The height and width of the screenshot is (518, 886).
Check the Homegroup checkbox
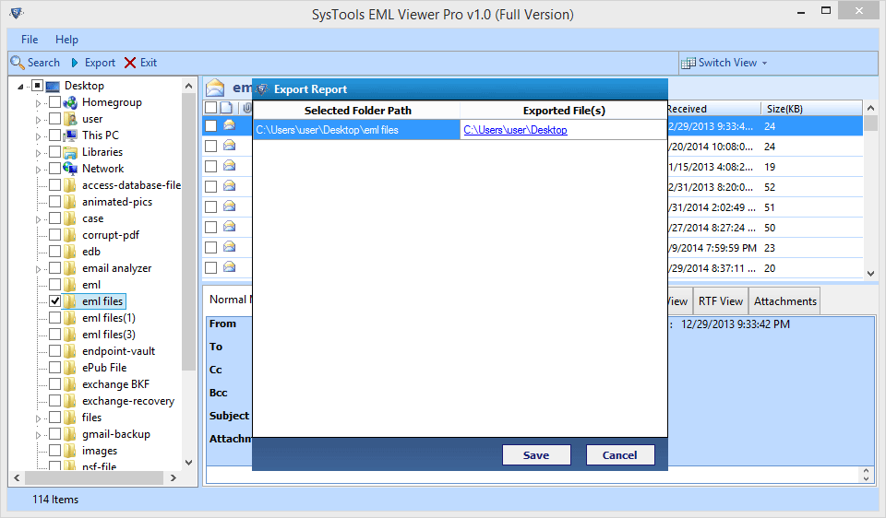(54, 102)
